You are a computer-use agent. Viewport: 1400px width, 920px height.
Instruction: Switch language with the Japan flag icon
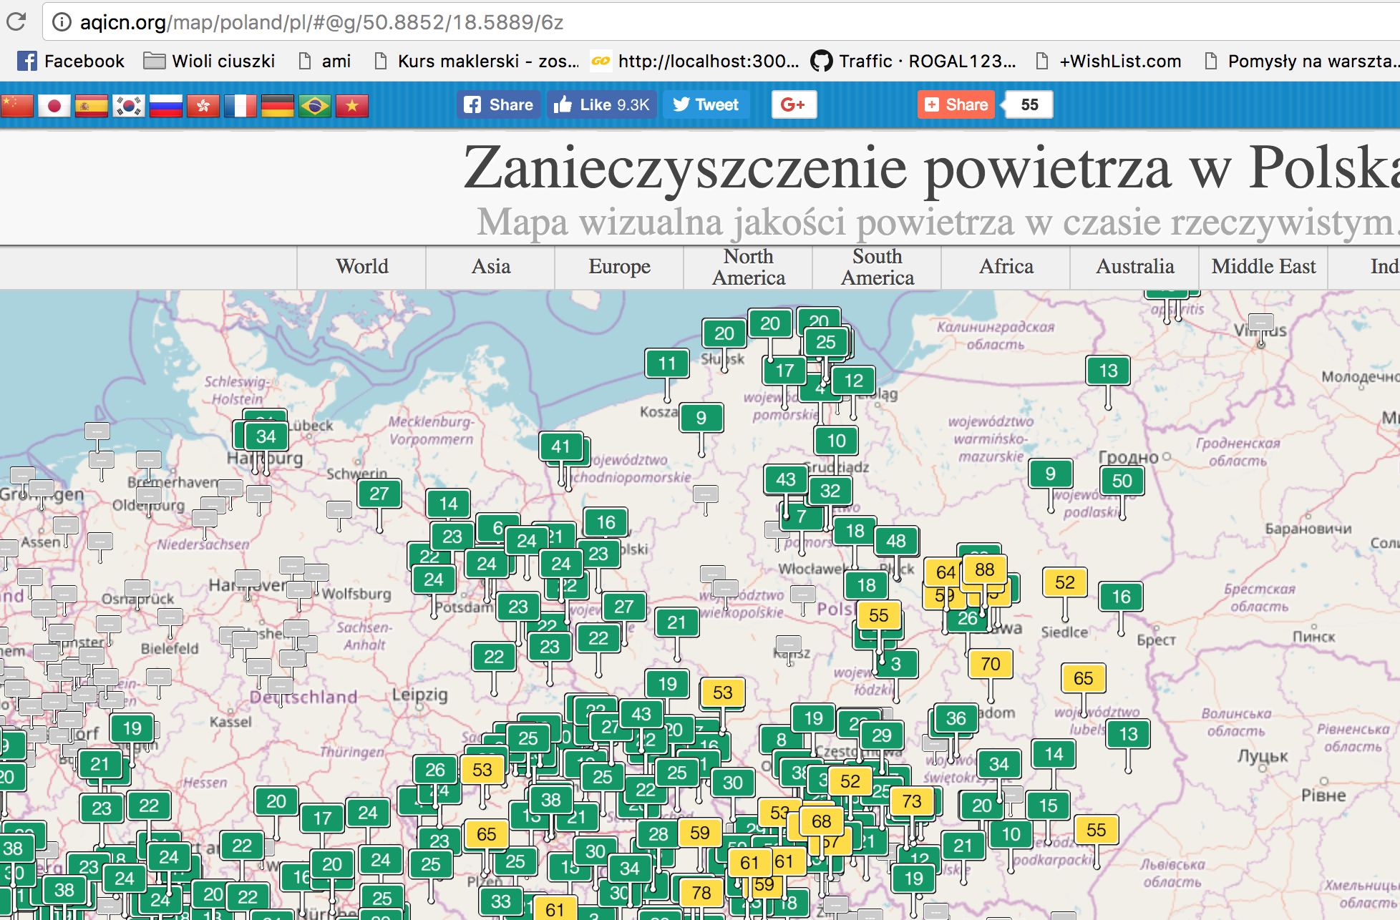pos(54,106)
